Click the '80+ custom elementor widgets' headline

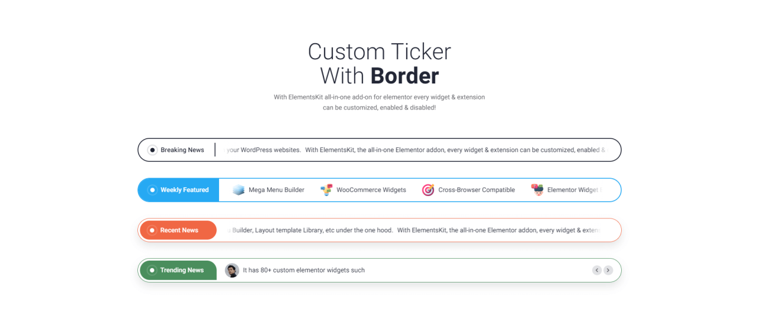[x=304, y=270]
